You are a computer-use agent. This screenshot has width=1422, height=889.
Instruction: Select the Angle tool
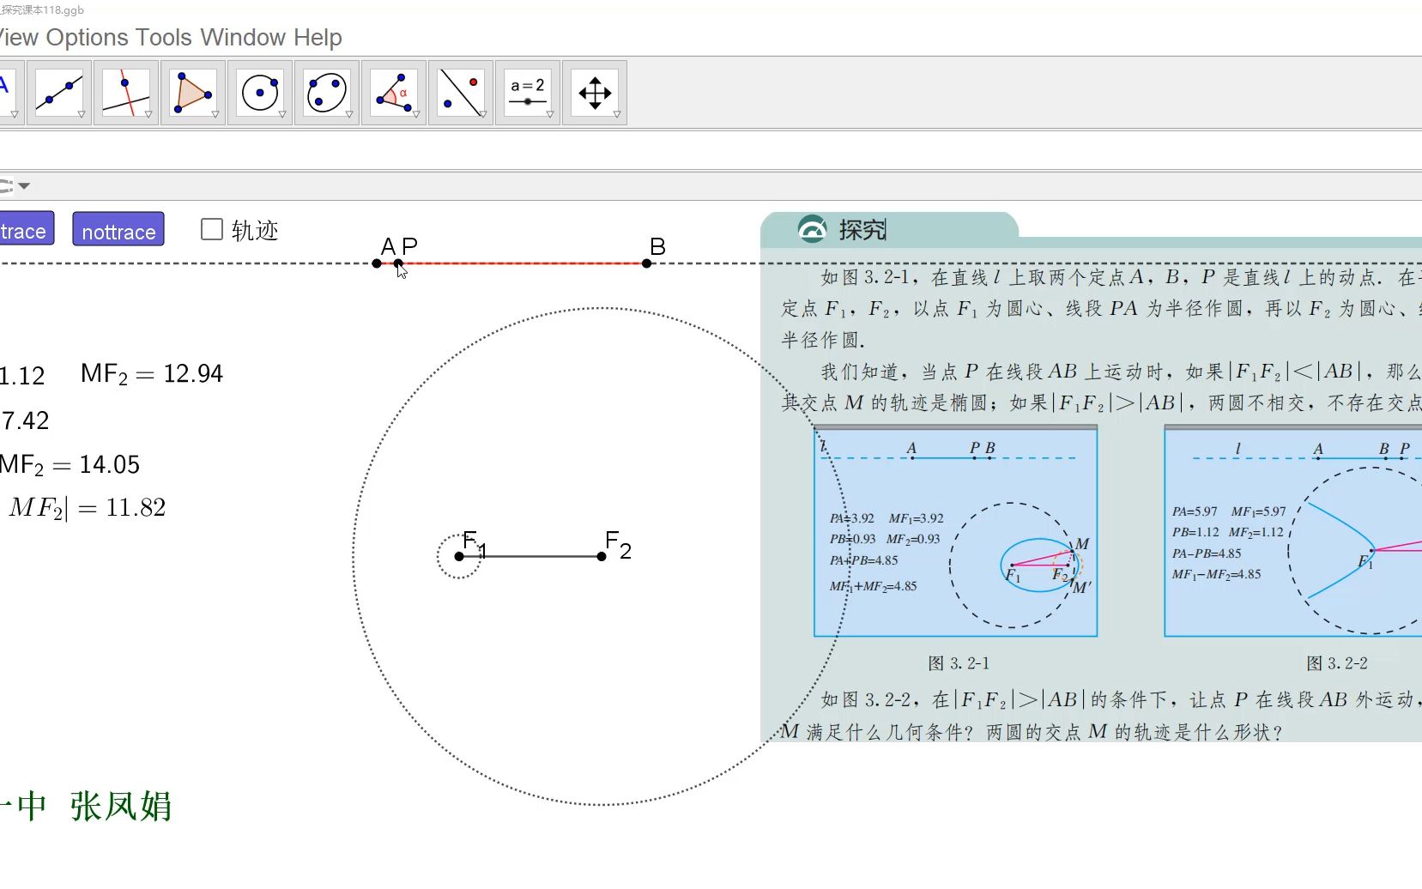(394, 93)
